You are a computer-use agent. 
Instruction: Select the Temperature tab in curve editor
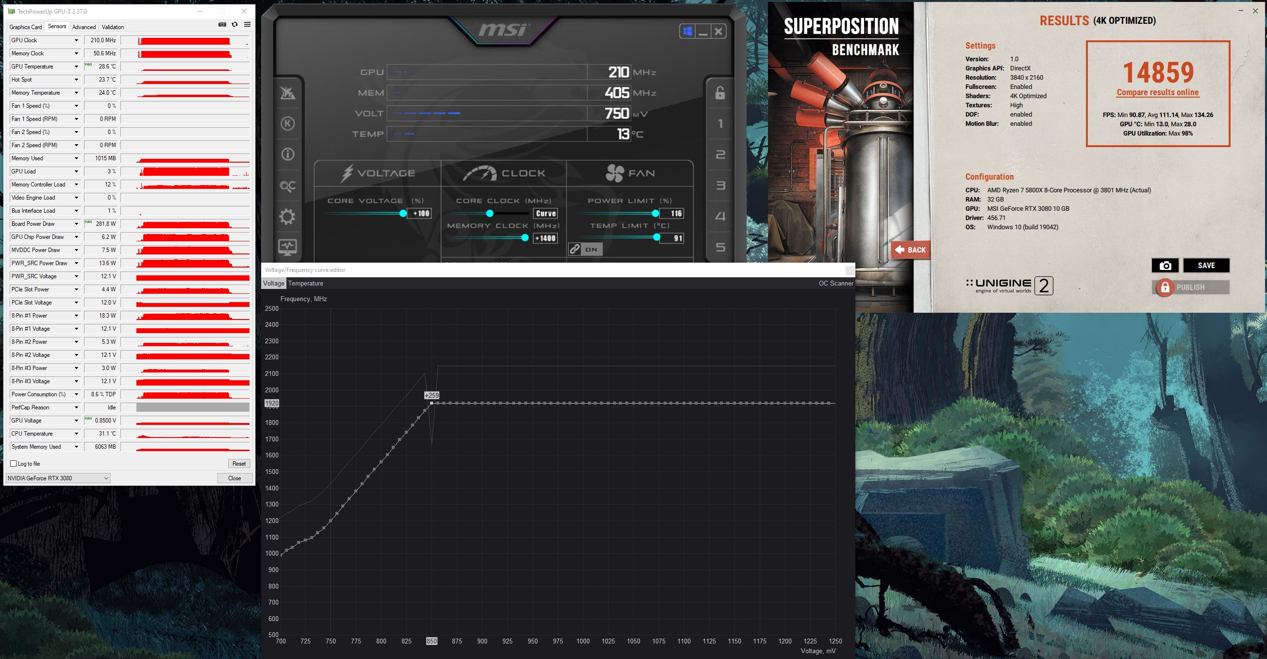(x=305, y=284)
